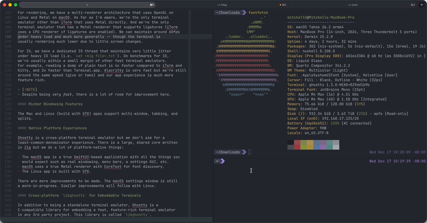Click the 'Power Adapter: 90W' line
The height and width of the screenshot is (223, 427).
[x=307, y=128]
